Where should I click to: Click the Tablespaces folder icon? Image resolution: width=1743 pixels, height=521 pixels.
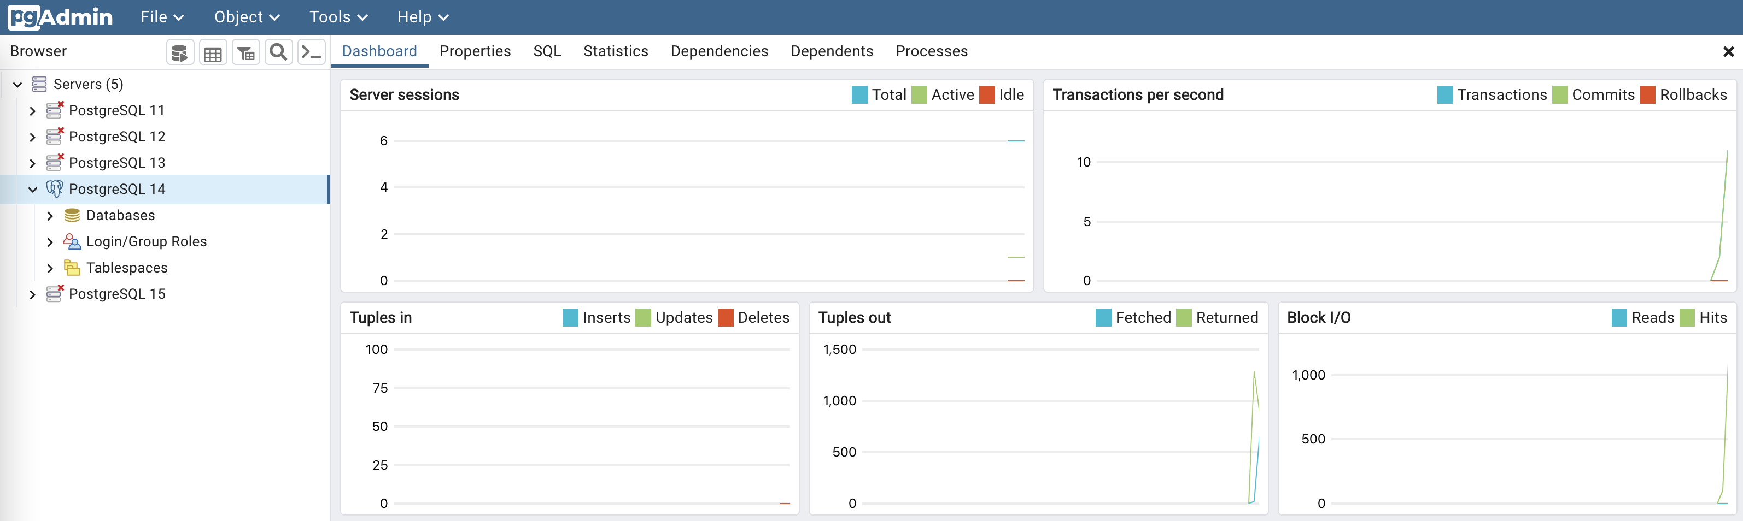point(72,268)
